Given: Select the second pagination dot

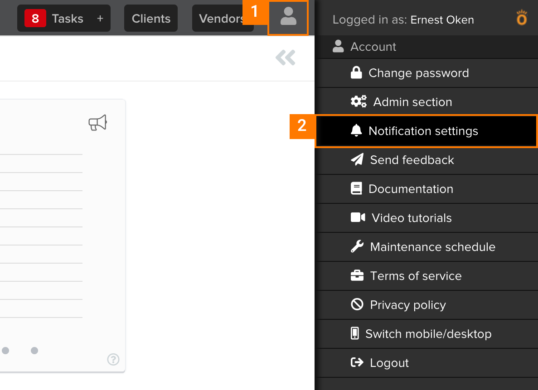Looking at the screenshot, I should click(34, 350).
